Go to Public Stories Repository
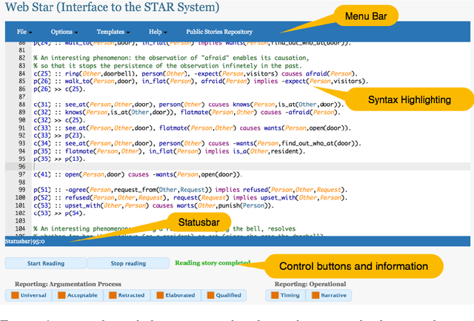This screenshot has height=321, width=474. (x=218, y=32)
